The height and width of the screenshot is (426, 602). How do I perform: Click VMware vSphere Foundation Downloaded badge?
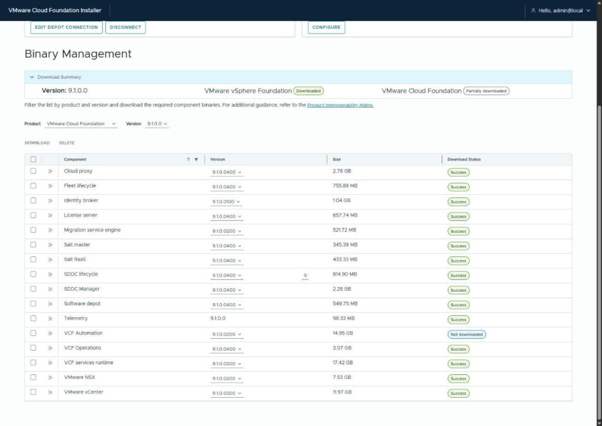pyautogui.click(x=308, y=91)
